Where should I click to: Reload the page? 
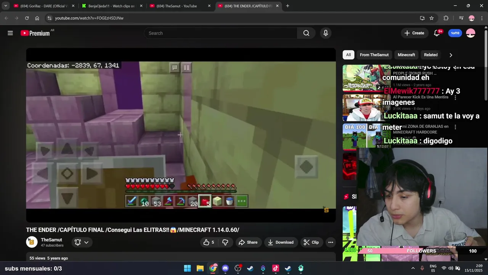coord(27,18)
